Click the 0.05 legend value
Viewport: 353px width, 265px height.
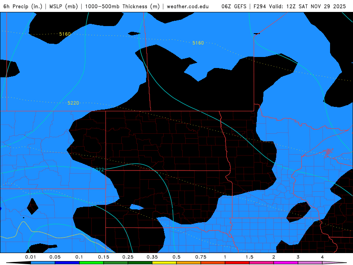tap(55, 257)
